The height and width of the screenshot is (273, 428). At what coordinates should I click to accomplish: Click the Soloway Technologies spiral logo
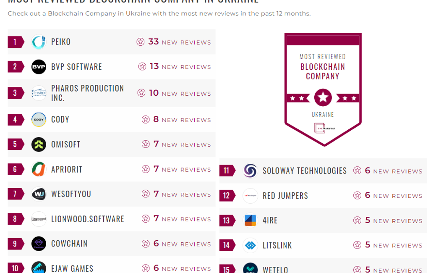click(251, 171)
